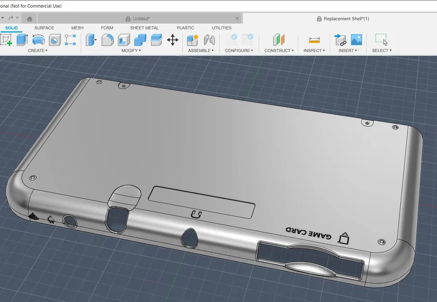Expand the SELECT menu
437x302 pixels.
[382, 51]
